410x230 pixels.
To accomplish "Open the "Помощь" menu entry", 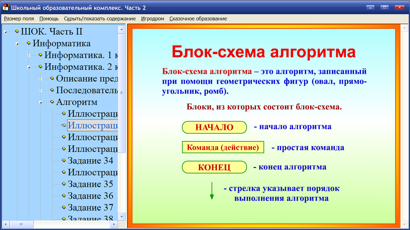I will coord(49,18).
